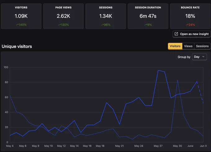Screen dimensions: 211x152
Task: Switch chart to Visitors tab
Action: (x=175, y=46)
